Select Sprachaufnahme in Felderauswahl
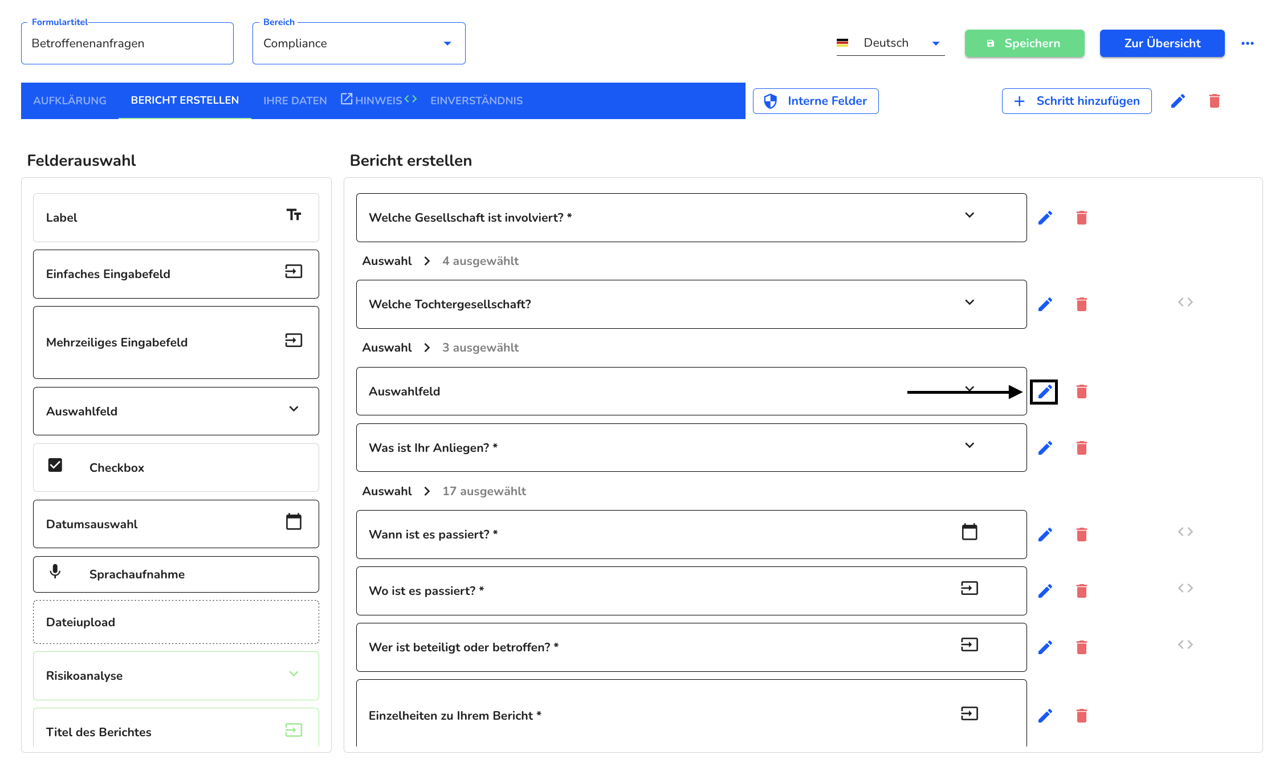 coord(176,574)
